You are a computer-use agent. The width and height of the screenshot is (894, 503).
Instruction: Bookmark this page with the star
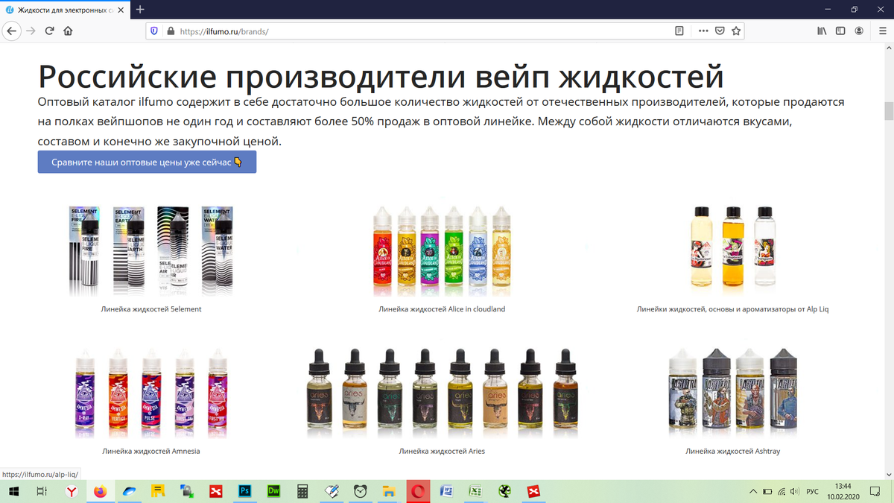[736, 31]
